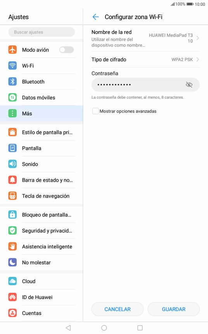Image resolution: width=208 pixels, height=334 pixels.
Task: Select the Bluetooth icon
Action: click(12, 82)
